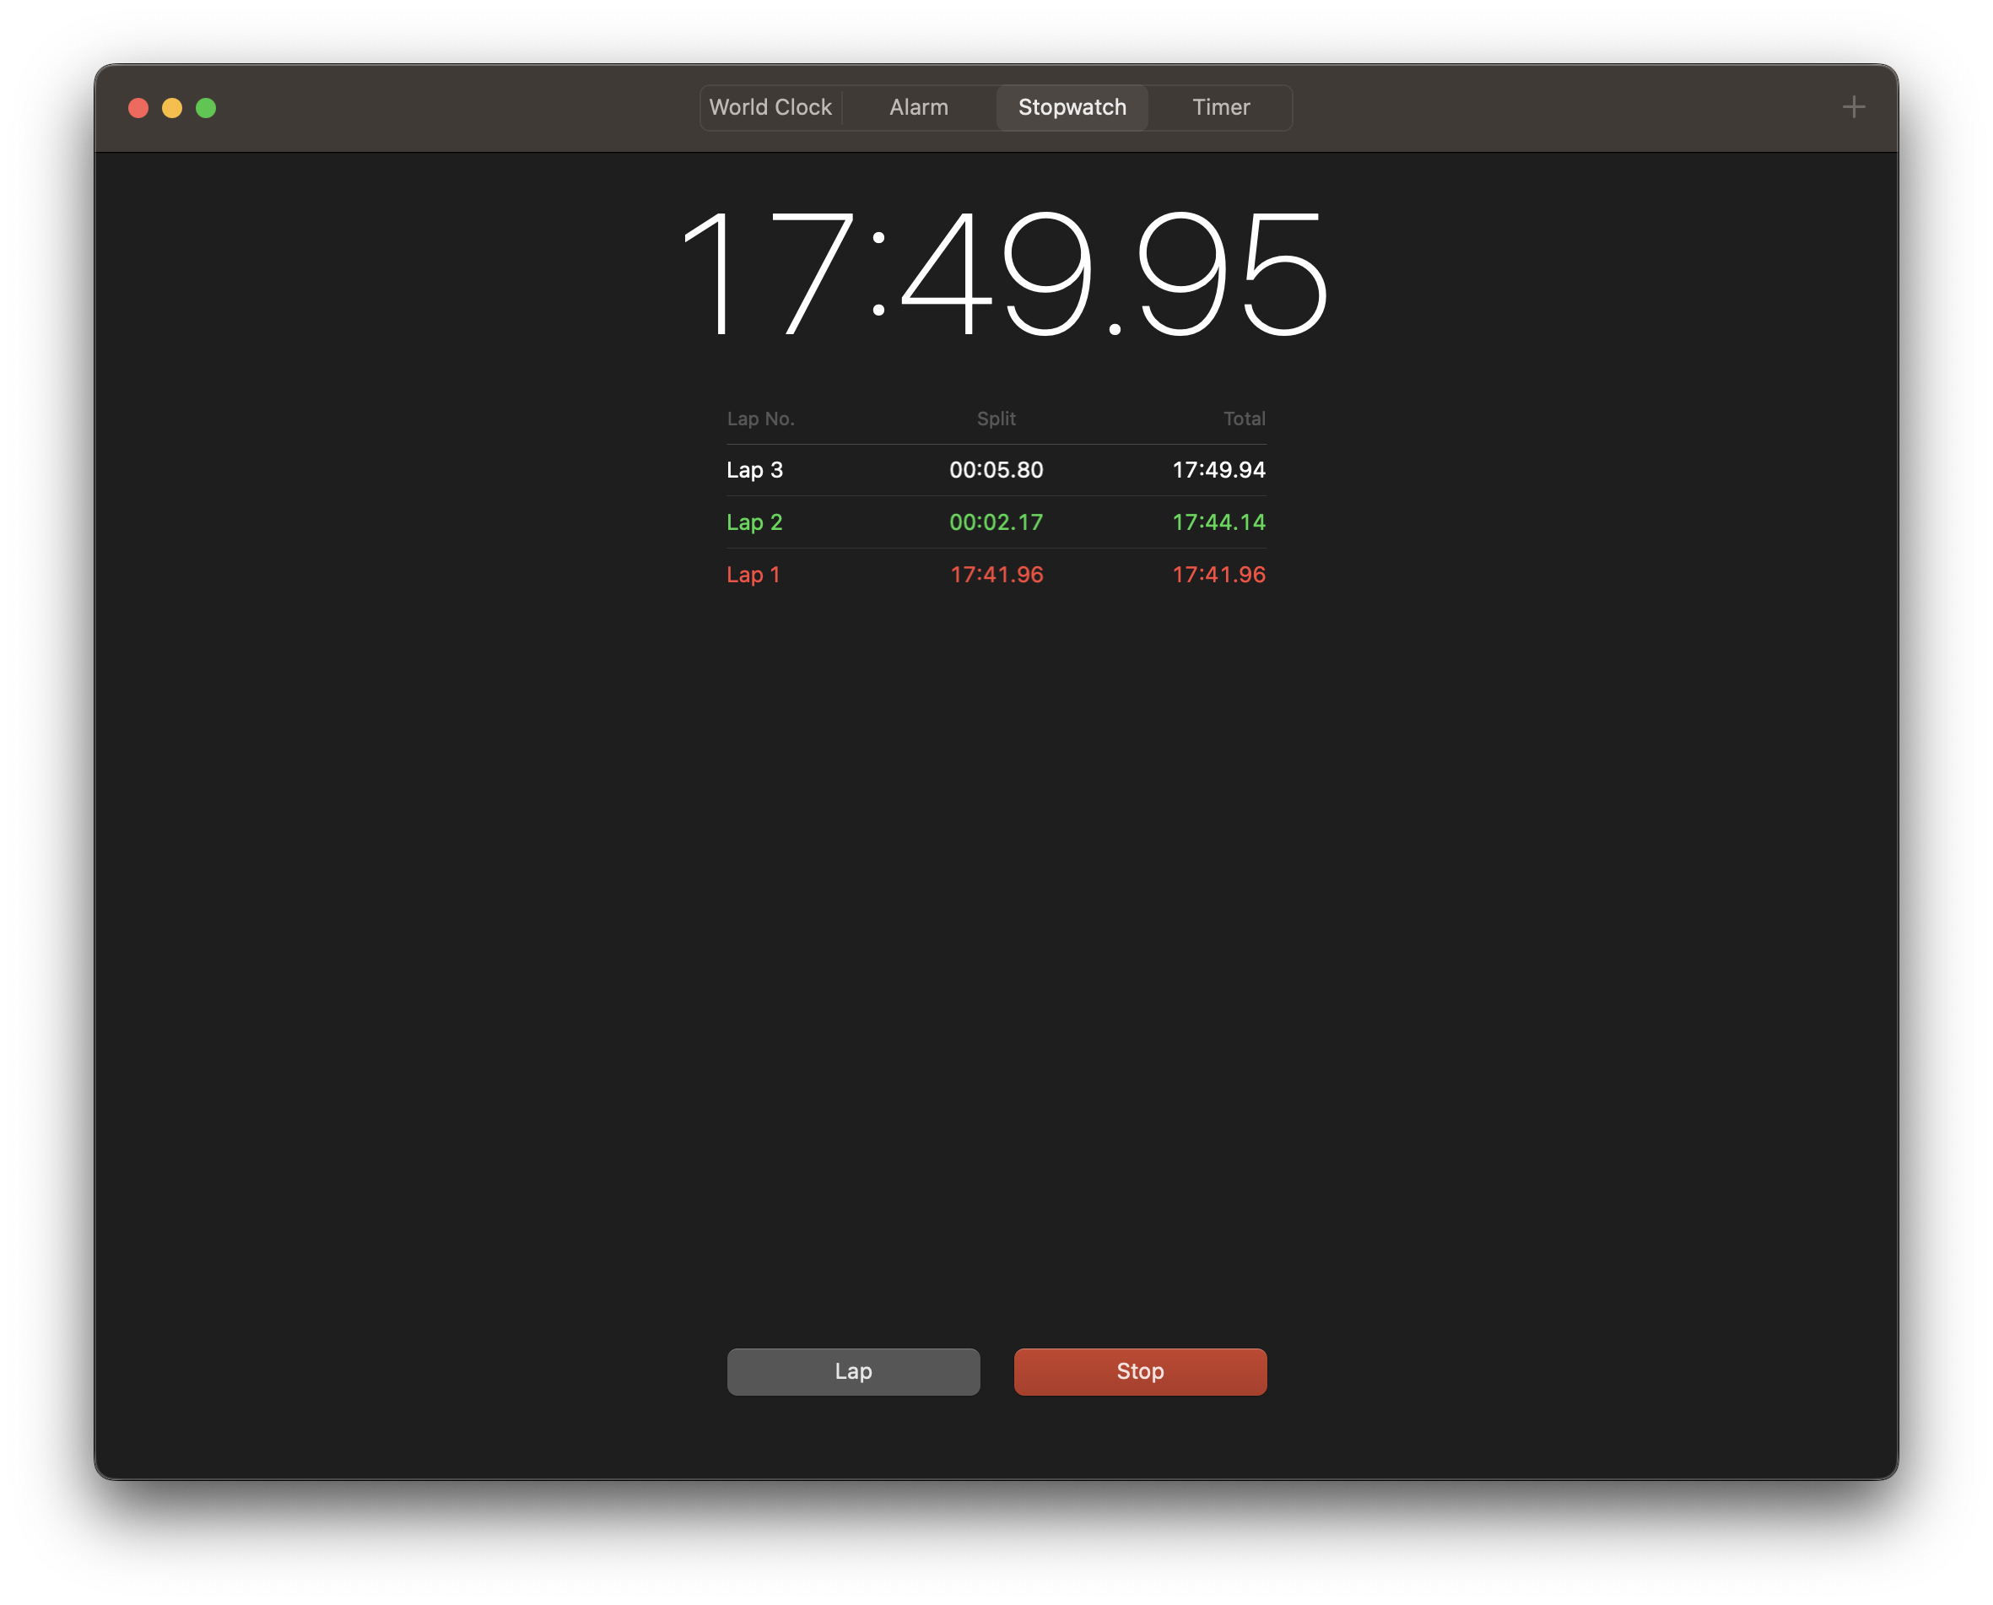Go to the Alarm section
Viewport: 1993px width, 1605px height.
(918, 107)
